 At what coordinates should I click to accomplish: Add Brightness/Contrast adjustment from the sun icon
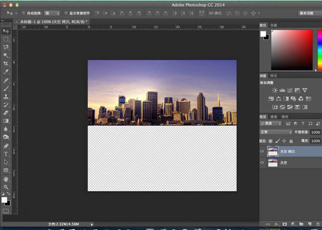click(x=275, y=90)
